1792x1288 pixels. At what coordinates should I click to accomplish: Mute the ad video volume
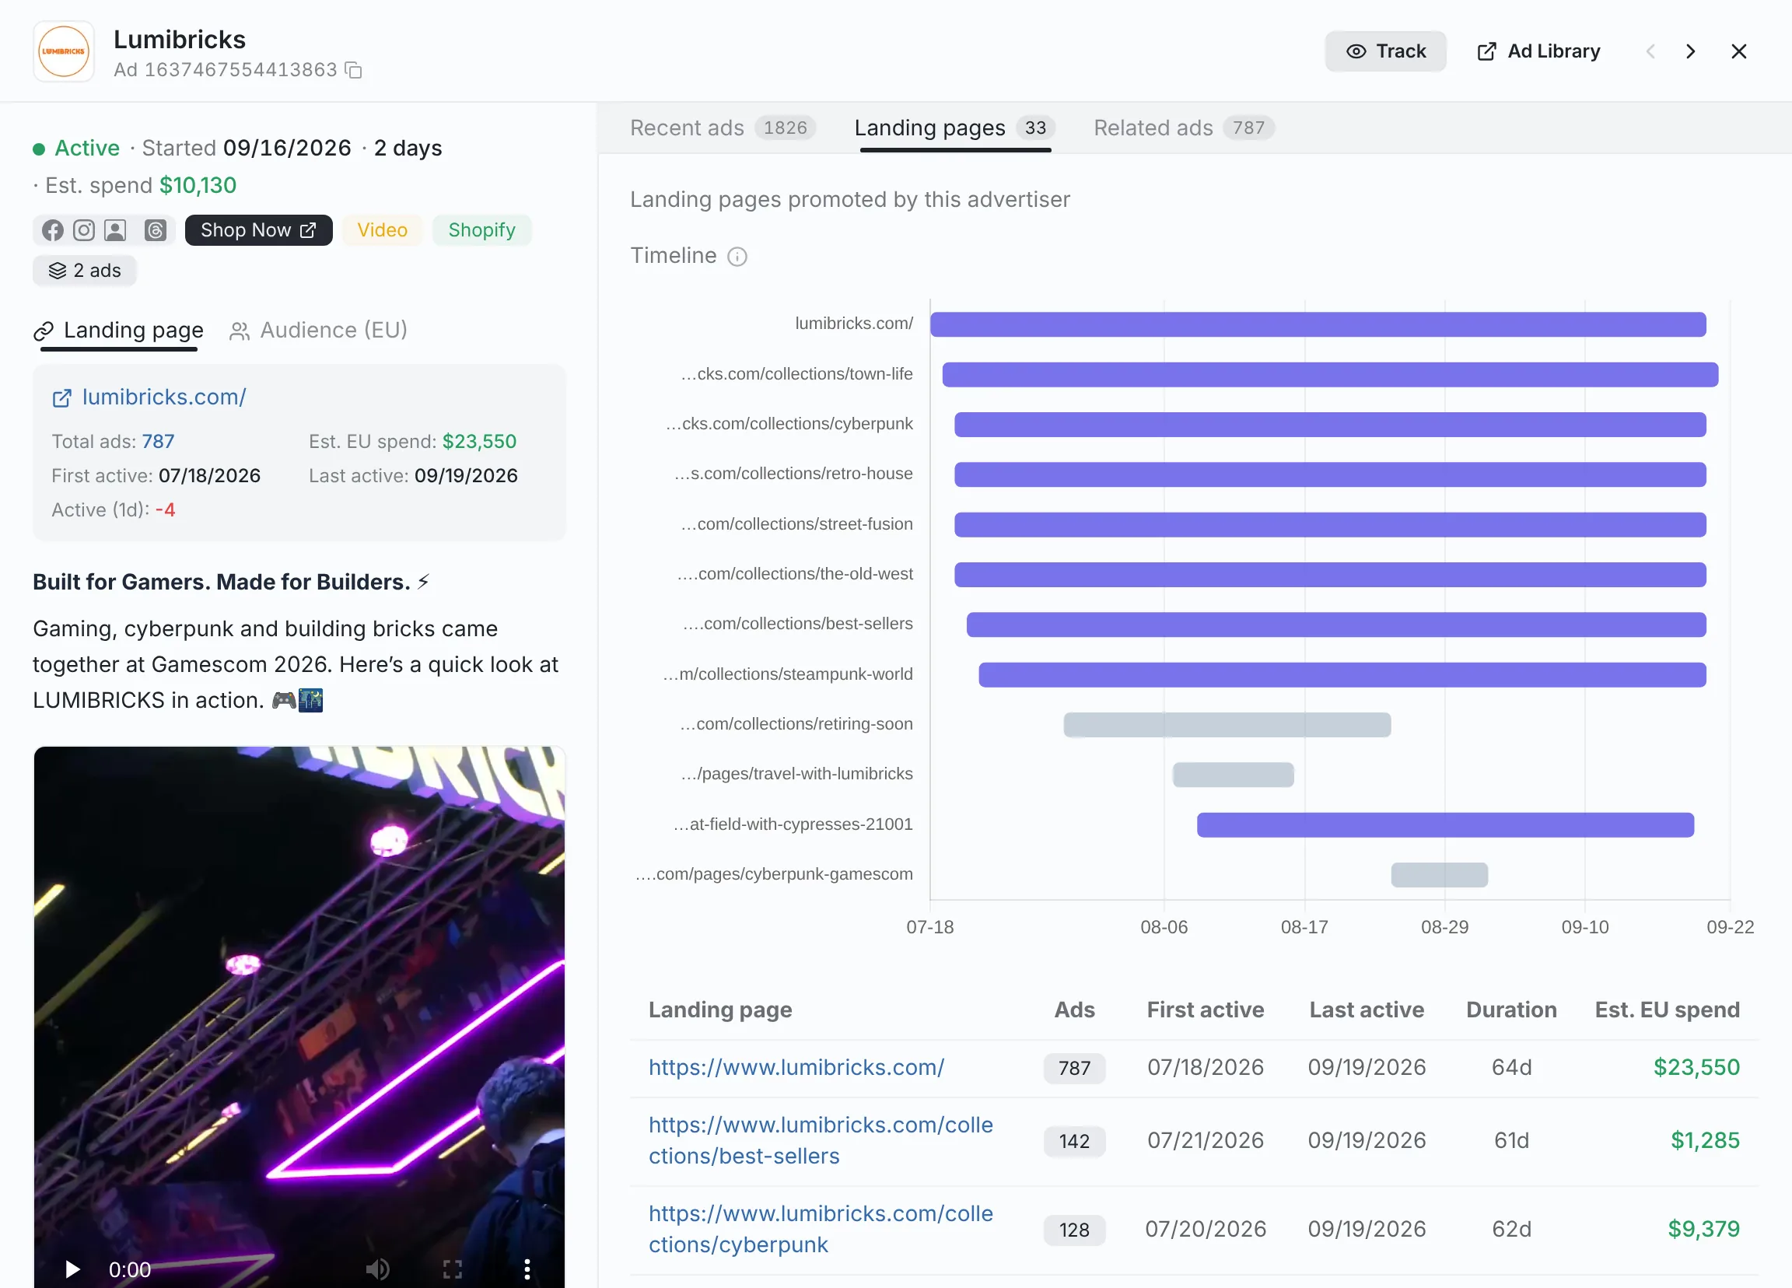pyautogui.click(x=378, y=1269)
